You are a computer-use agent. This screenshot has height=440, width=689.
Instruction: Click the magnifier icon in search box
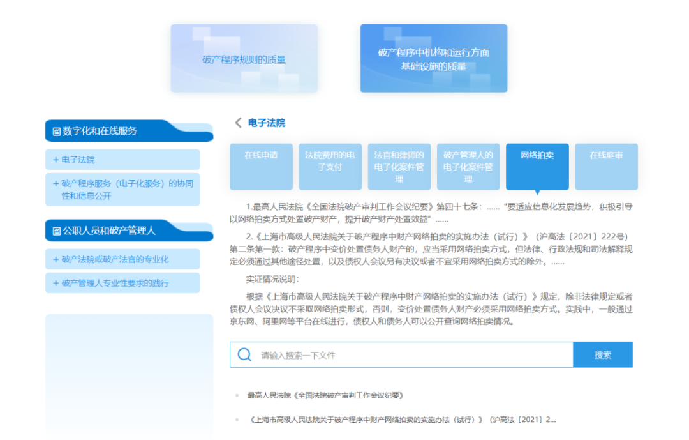[x=244, y=354]
